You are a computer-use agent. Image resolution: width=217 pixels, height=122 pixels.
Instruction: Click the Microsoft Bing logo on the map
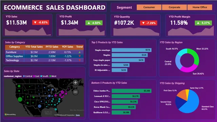[x=10, y=115]
